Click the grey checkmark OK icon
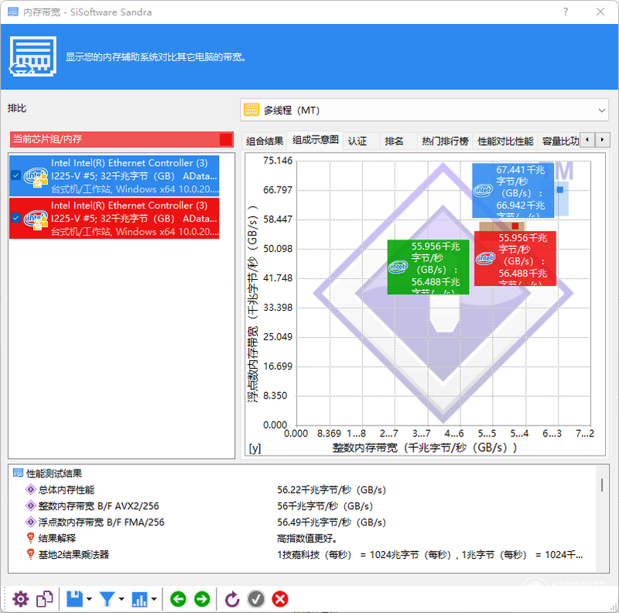 tap(256, 599)
